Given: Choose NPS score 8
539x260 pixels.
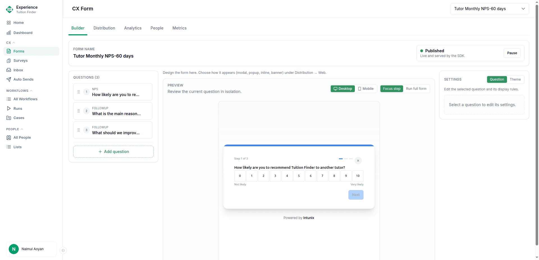Looking at the screenshot, I should [x=334, y=176].
